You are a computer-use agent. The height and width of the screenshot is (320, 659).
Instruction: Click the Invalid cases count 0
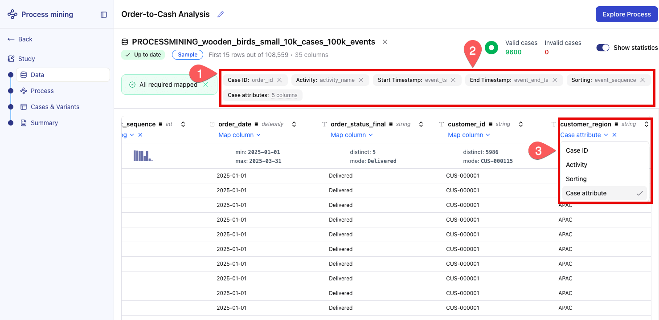[x=547, y=52]
